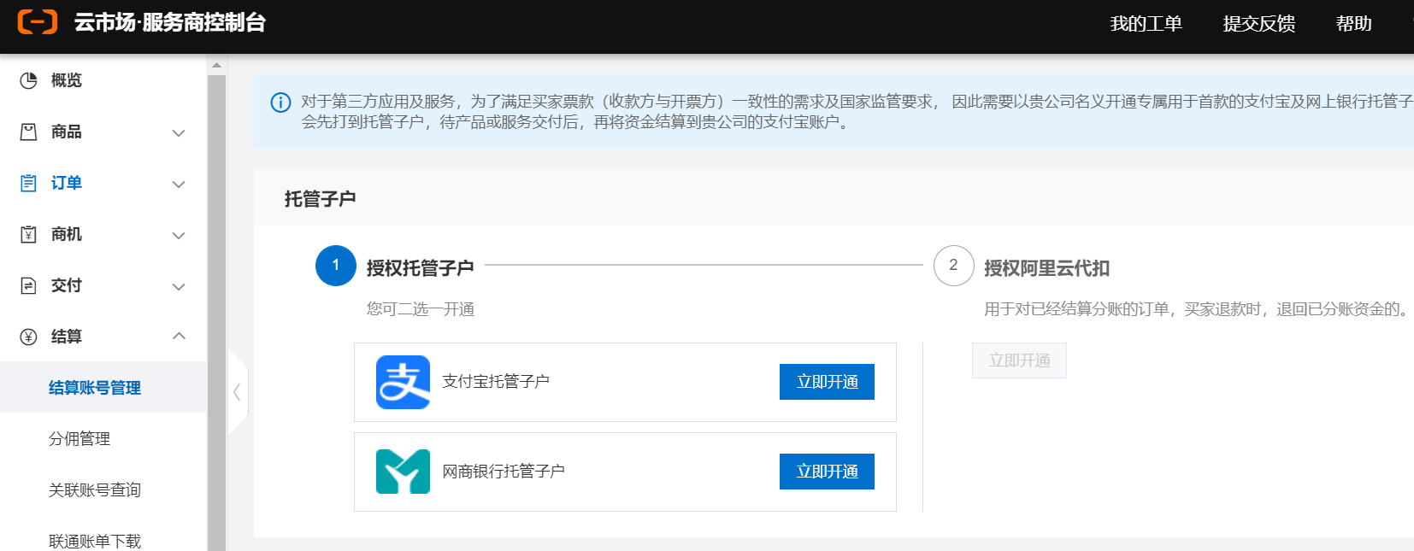Viewport: 1414px width, 551px height.
Task: Click the Alibaba Cloud logo icon
Action: click(38, 21)
